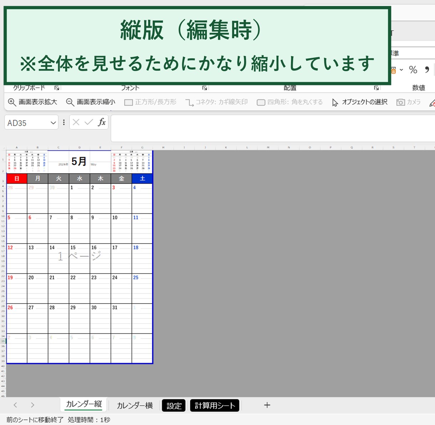The image size is (435, 425).
Task: Switch to the カレンダー横 sheet tab
Action: click(x=135, y=405)
